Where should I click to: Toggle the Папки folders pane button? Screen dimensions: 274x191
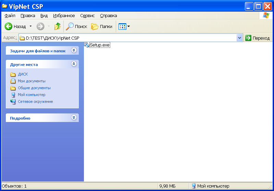click(x=102, y=27)
